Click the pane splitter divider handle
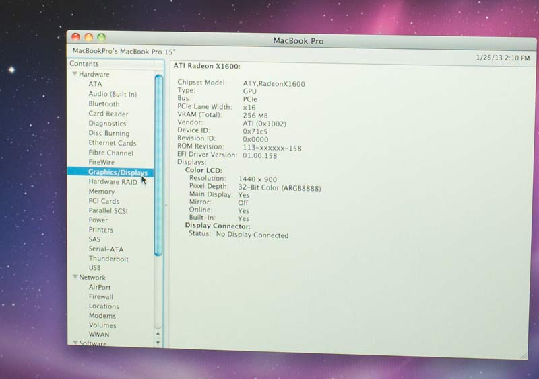This screenshot has width=539, height=379. 166,206
